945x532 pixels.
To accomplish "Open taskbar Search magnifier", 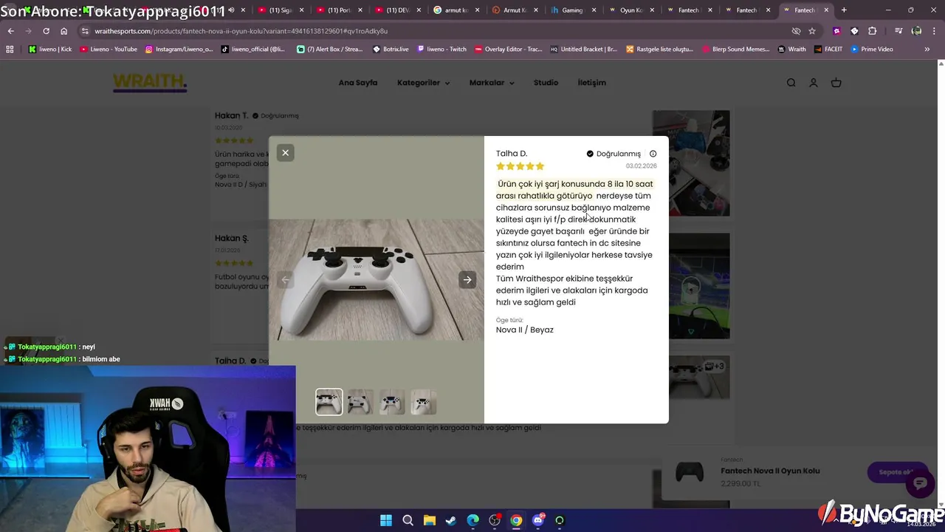I will tap(408, 520).
